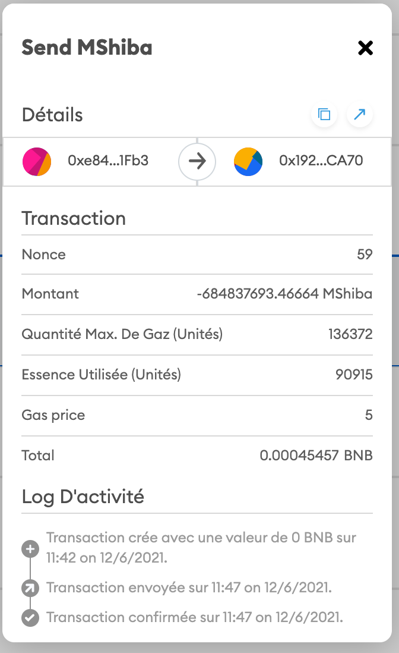The image size is (399, 653).
Task: Click the transaction confirmed checkmark icon
Action: pos(30,618)
